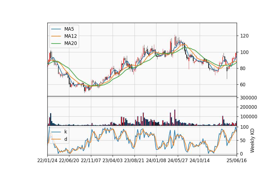Click the MA12 legend label
Viewport: 263px width, 189px height.
click(70, 36)
